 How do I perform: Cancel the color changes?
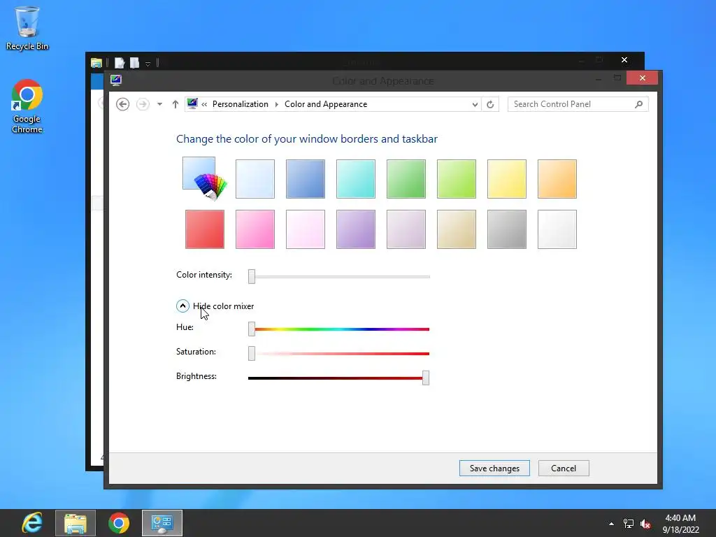(x=564, y=468)
